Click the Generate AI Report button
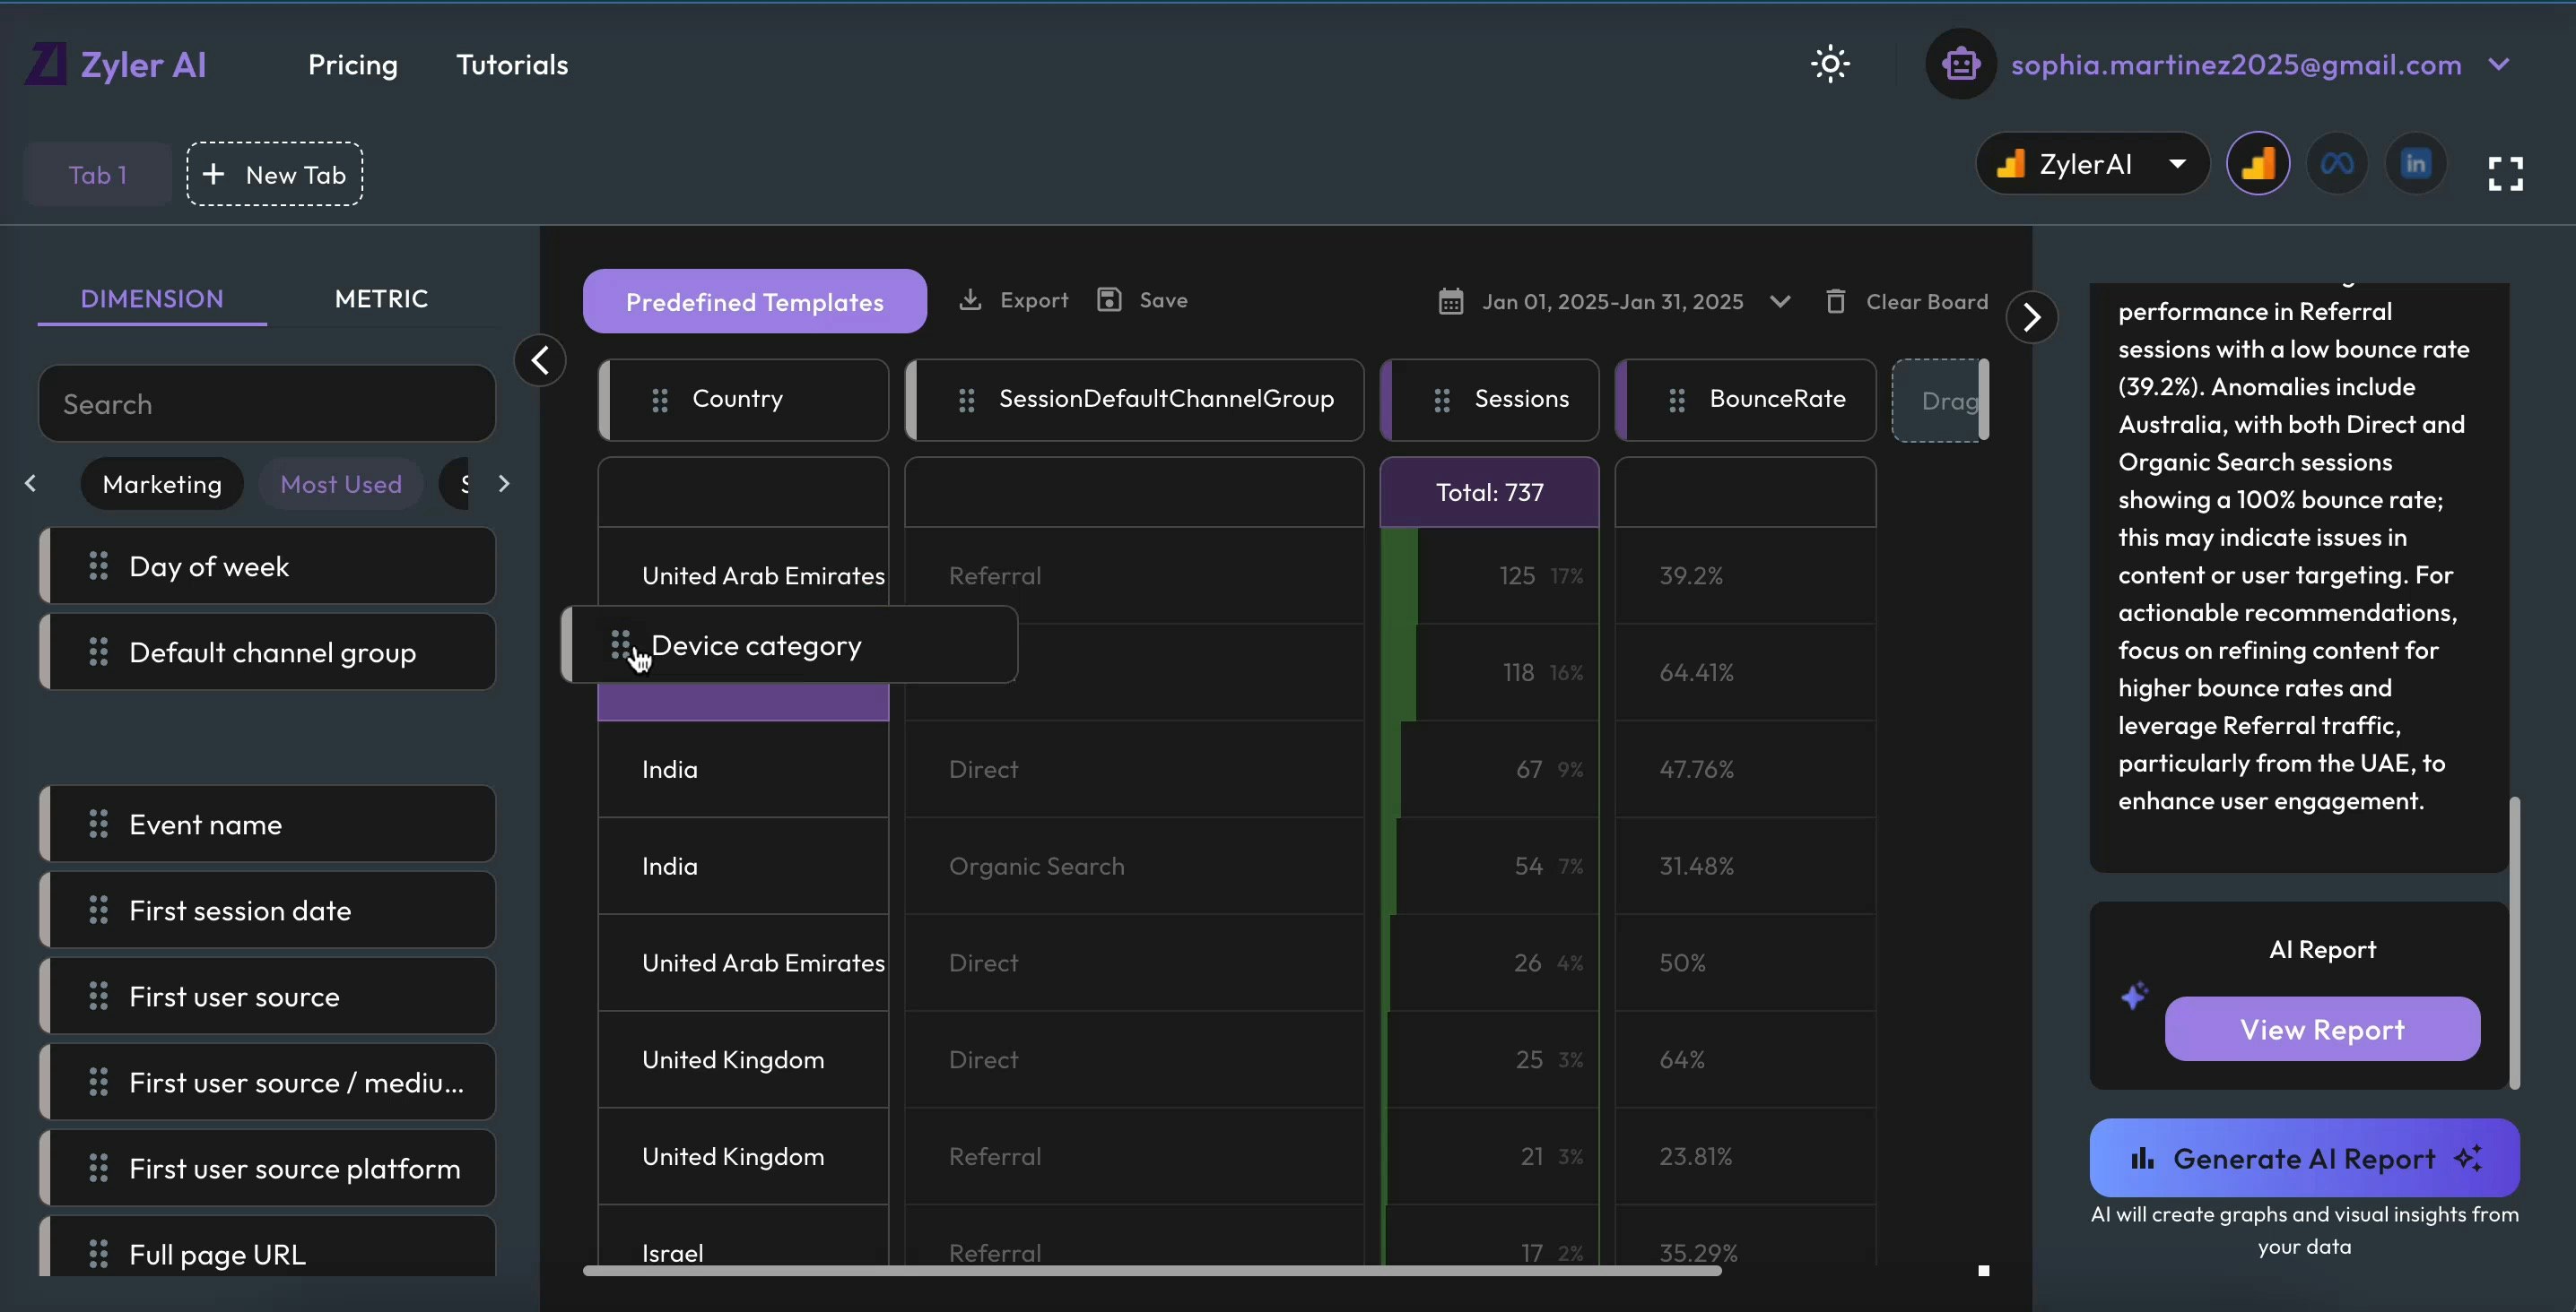Viewport: 2576px width, 1312px height. 2303,1158
